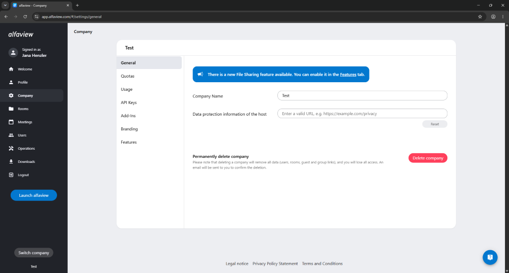Click the Downloads arrow icon
The image size is (509, 273).
pyautogui.click(x=11, y=161)
